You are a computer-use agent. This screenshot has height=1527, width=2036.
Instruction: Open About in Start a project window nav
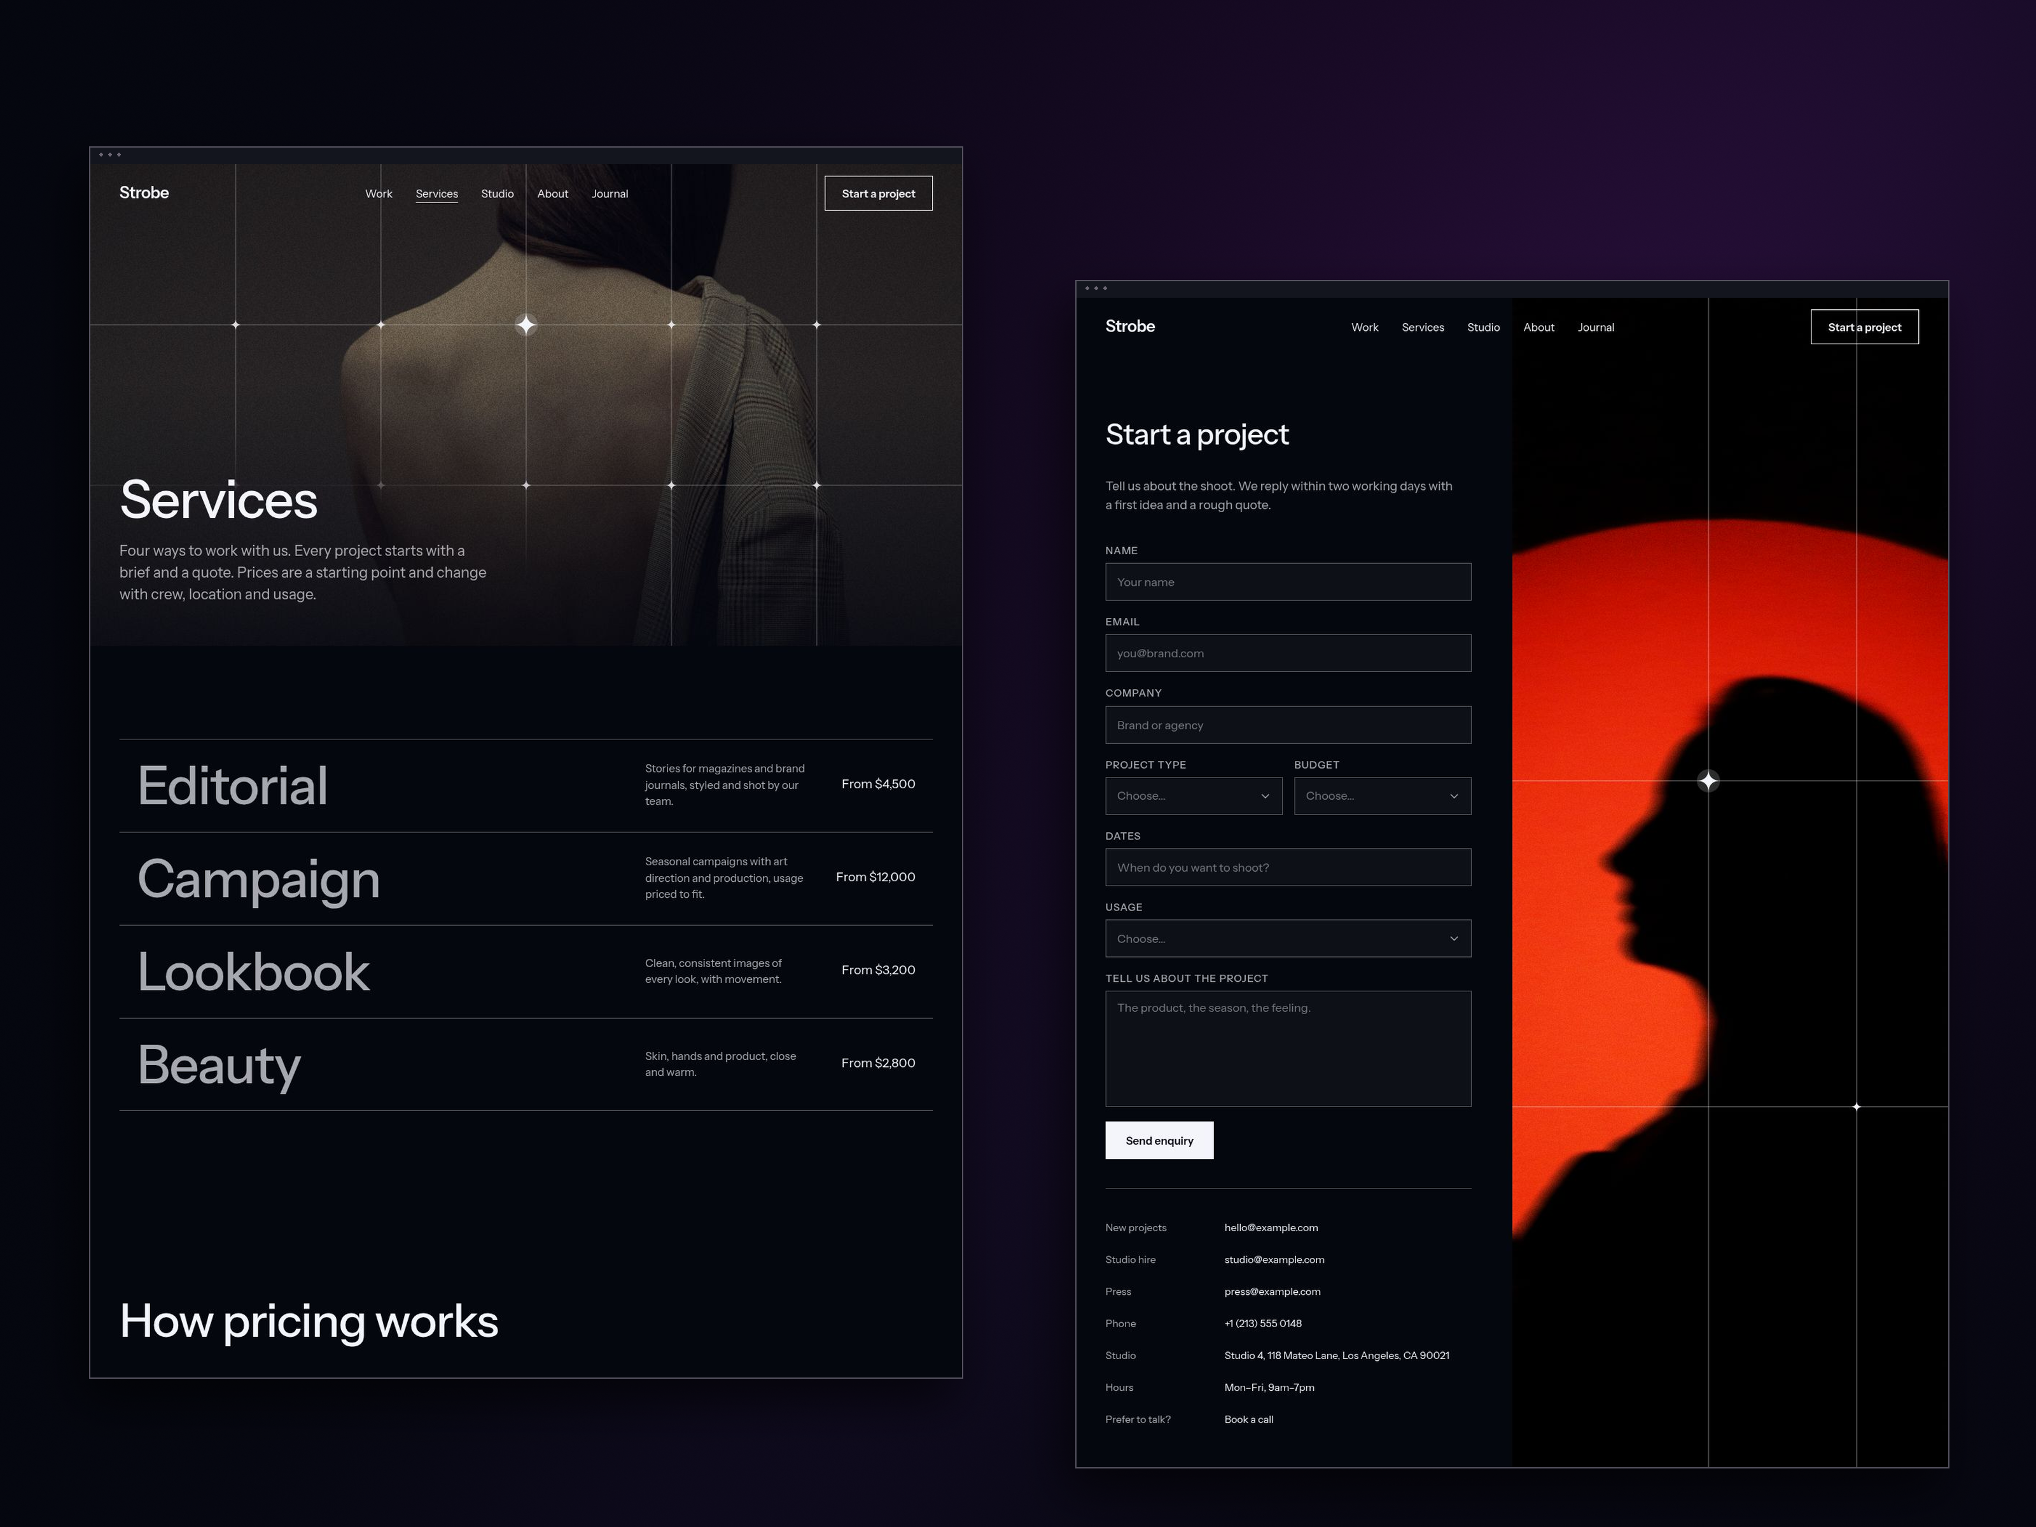[1538, 327]
